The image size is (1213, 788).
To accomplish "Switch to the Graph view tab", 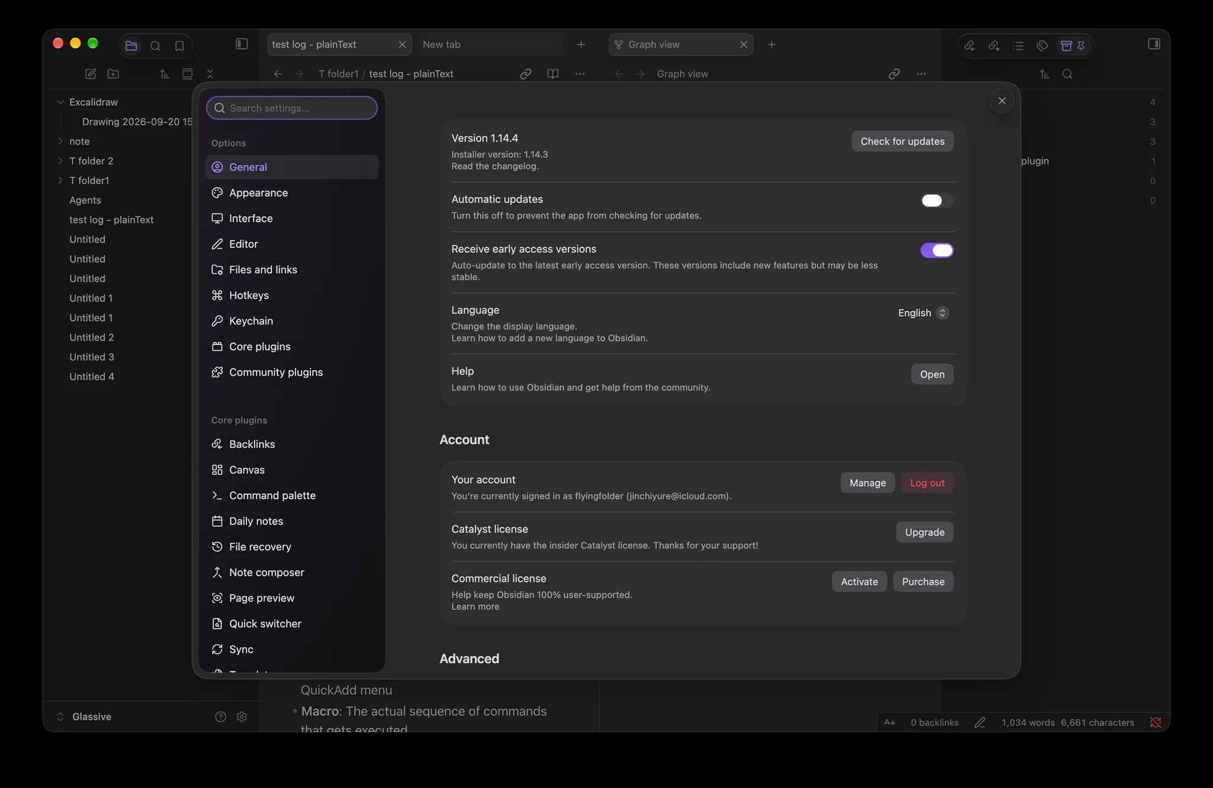I will click(681, 45).
